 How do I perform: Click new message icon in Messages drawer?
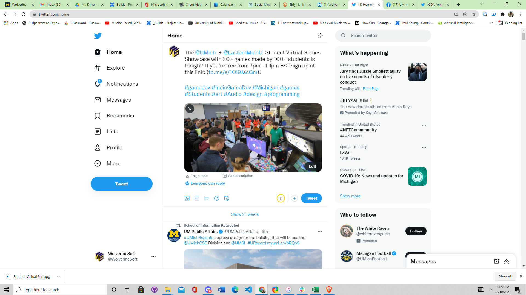497,261
